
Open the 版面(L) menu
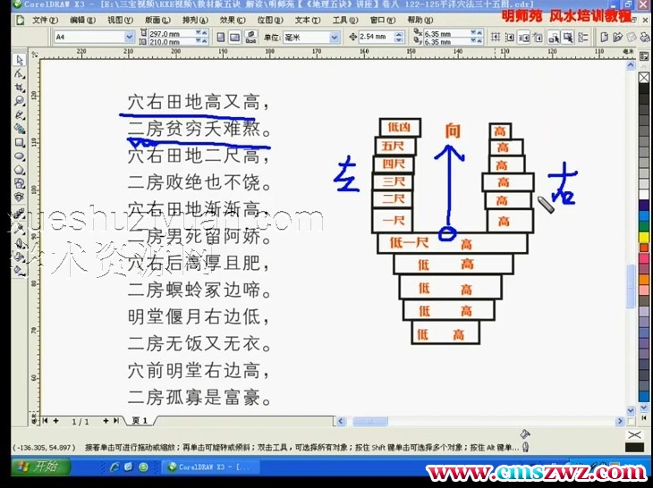pyautogui.click(x=157, y=20)
